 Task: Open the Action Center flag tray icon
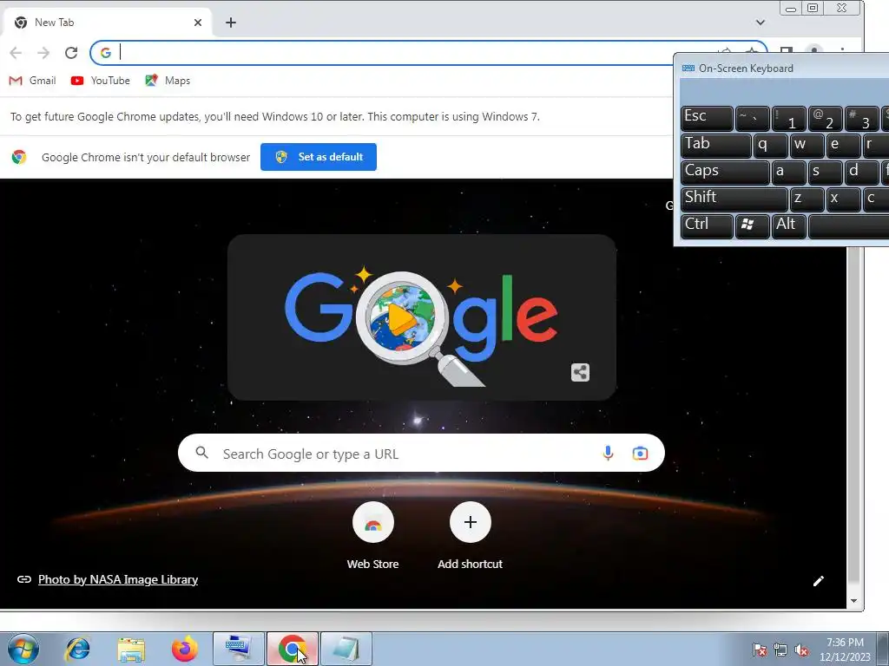click(760, 650)
